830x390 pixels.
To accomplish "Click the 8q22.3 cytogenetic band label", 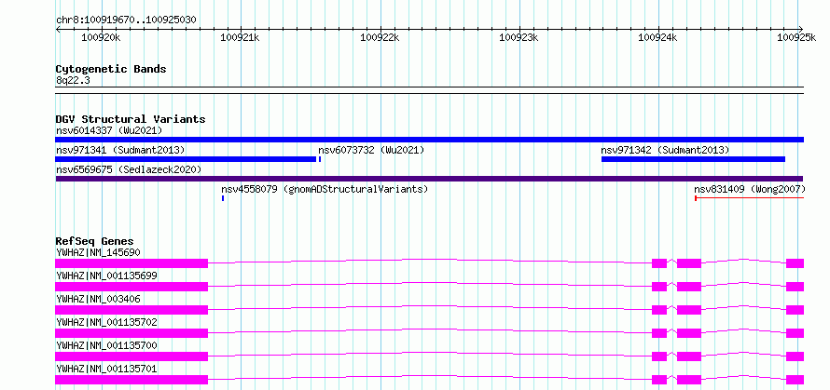I will [x=72, y=80].
